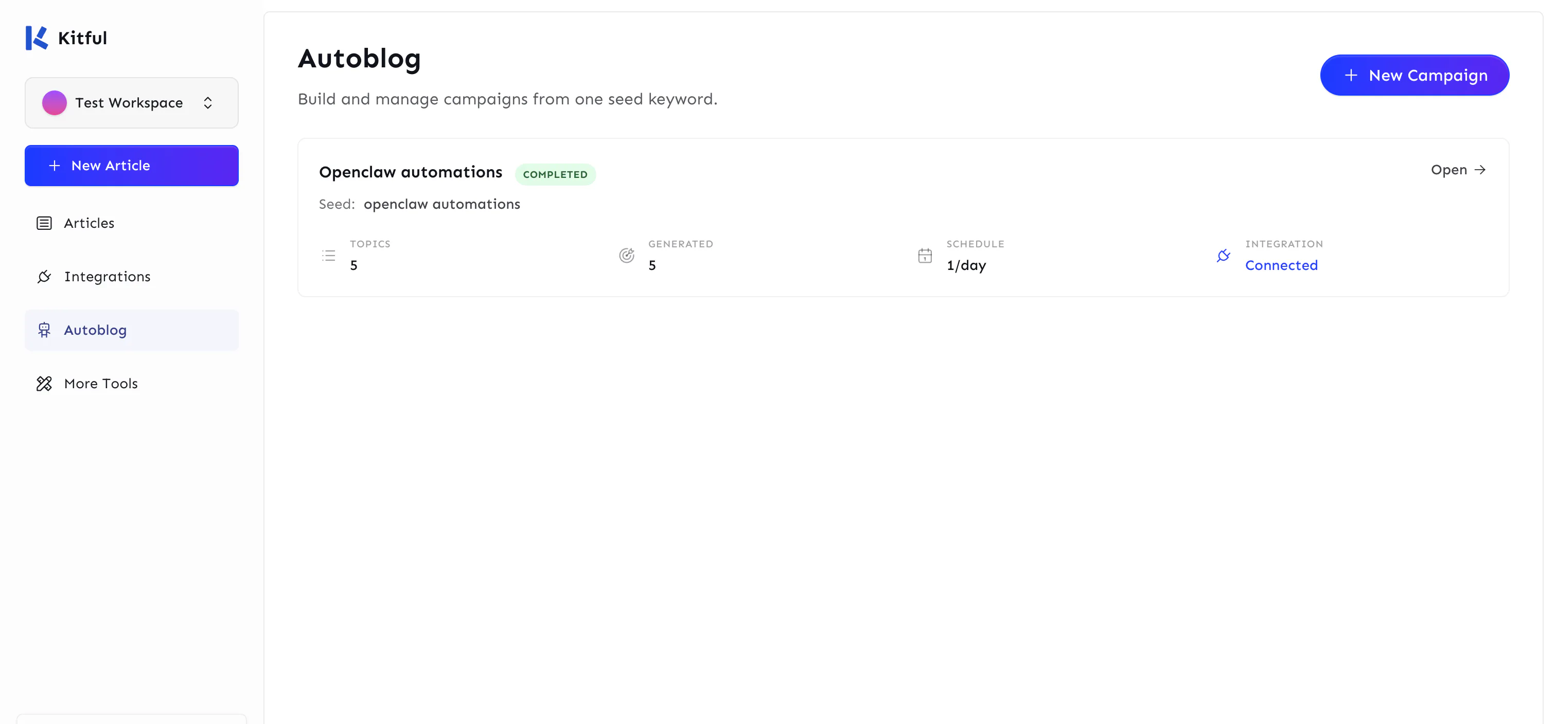
Task: Click the TOPICS label
Action: 370,244
